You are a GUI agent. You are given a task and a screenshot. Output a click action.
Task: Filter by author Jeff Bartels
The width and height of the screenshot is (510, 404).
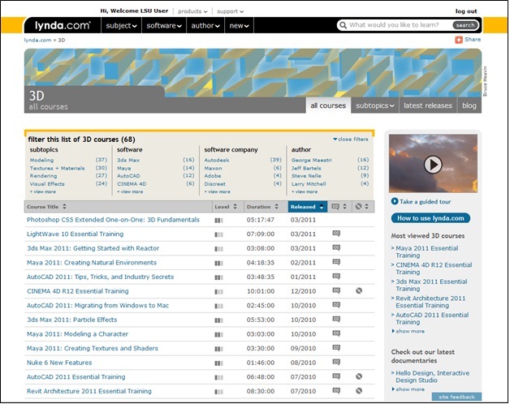[306, 168]
